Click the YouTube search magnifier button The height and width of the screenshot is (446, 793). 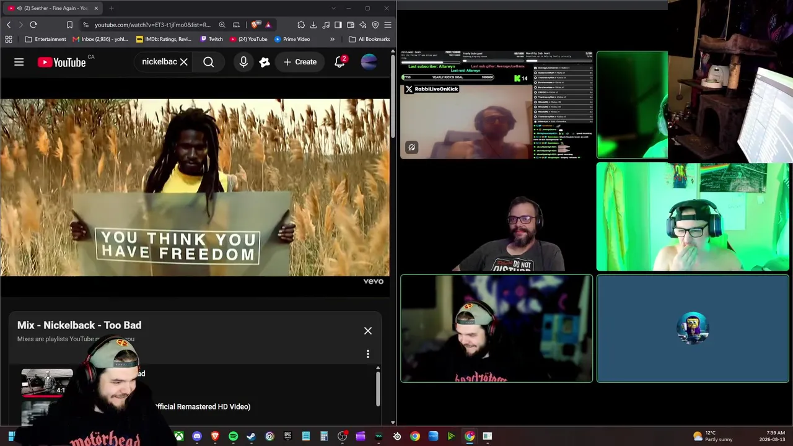point(209,62)
